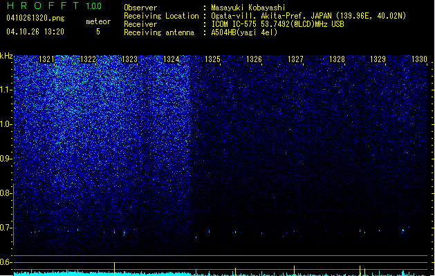This screenshot has width=435, height=276.
Task: Click the kHz axis unit label
Action: point(6,56)
